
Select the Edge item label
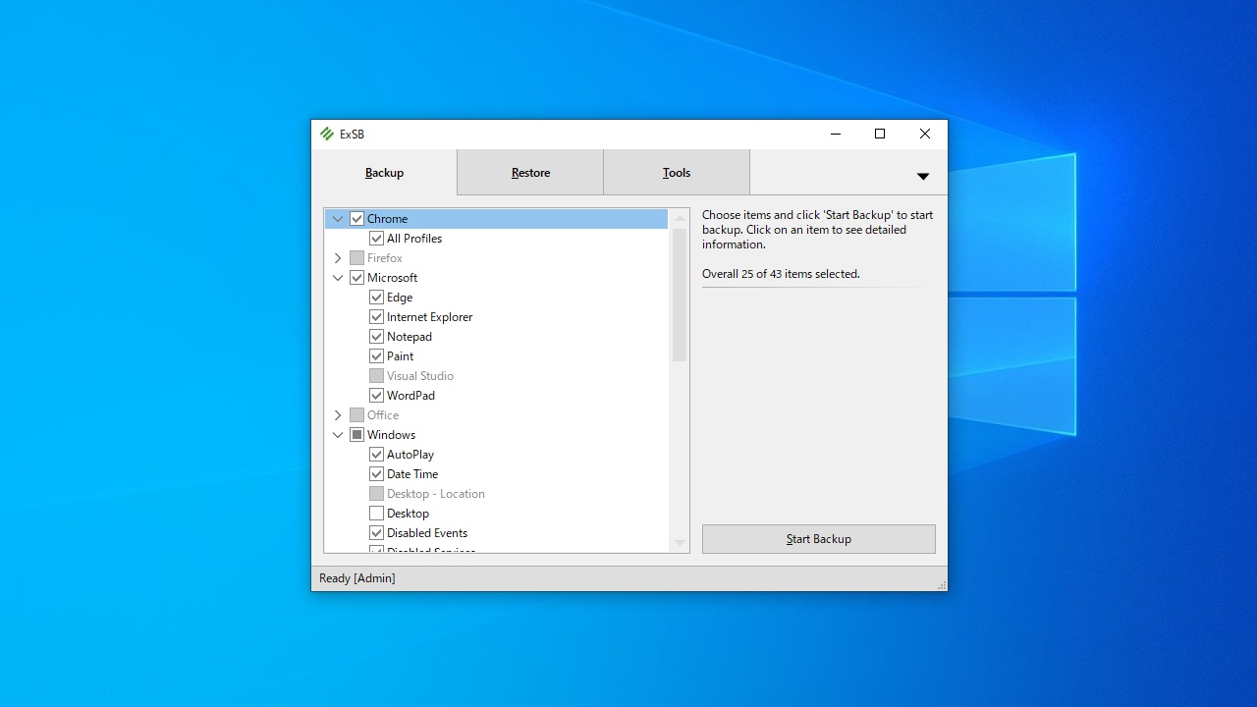[x=400, y=298]
